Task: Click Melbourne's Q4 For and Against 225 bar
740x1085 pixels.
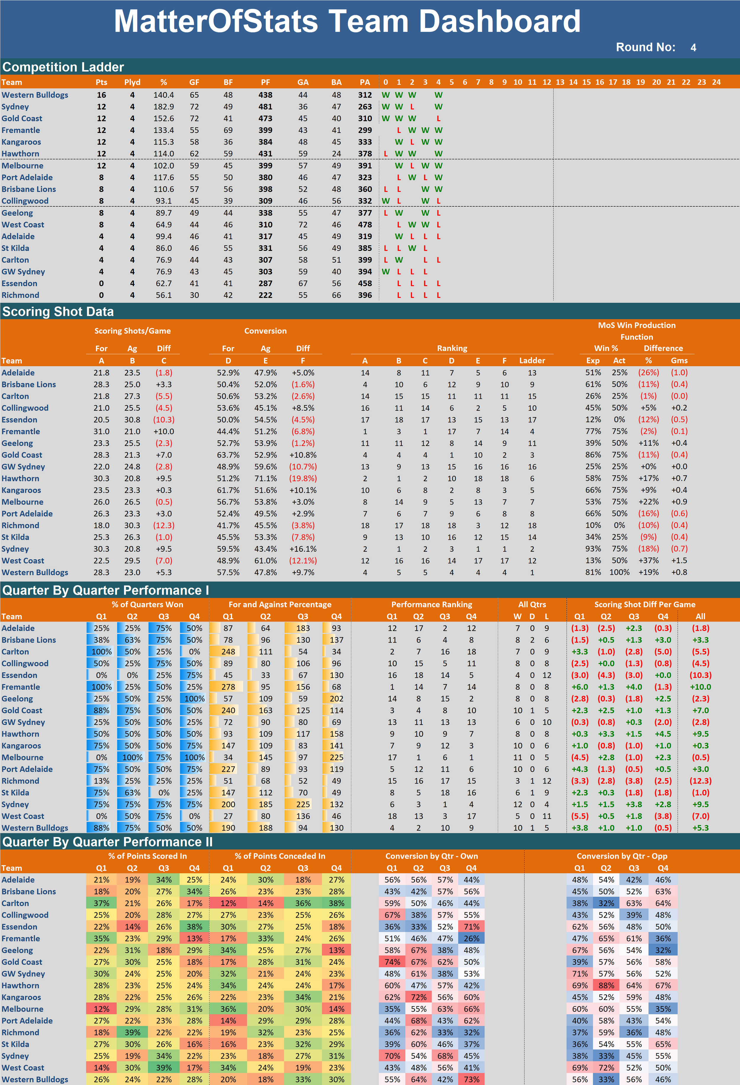Action: [x=336, y=757]
